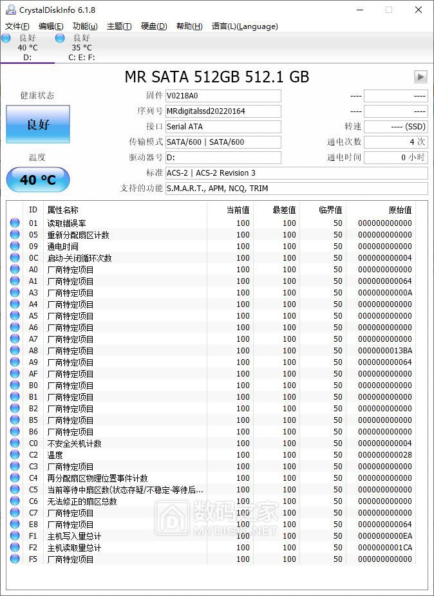Open the 语言(L)(Language) menu

[x=245, y=26]
